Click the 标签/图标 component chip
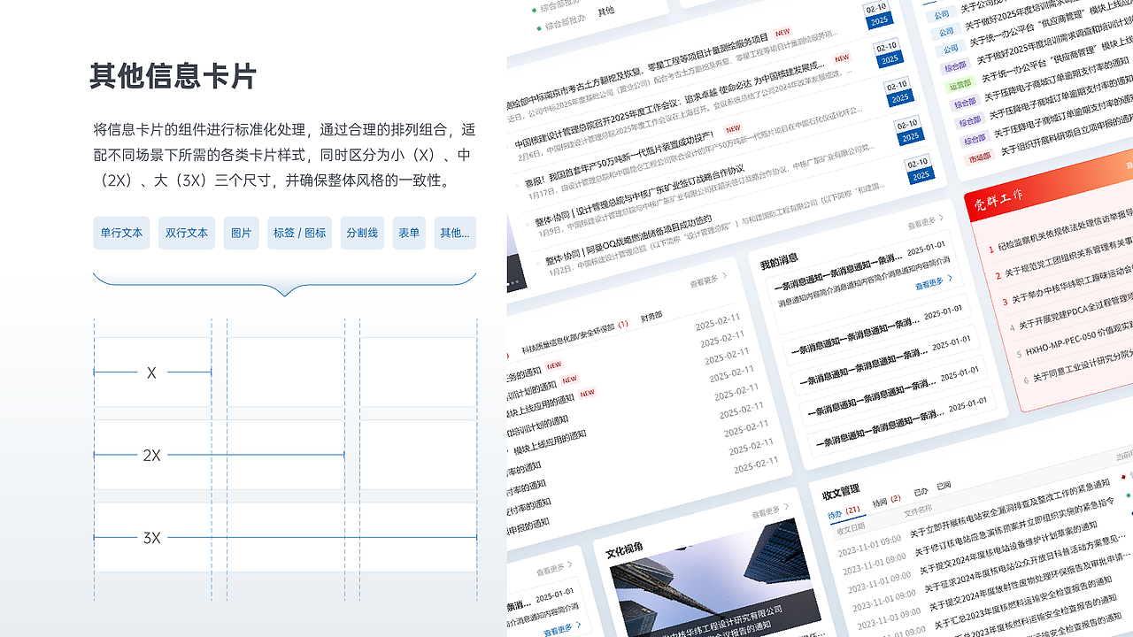 pos(299,233)
